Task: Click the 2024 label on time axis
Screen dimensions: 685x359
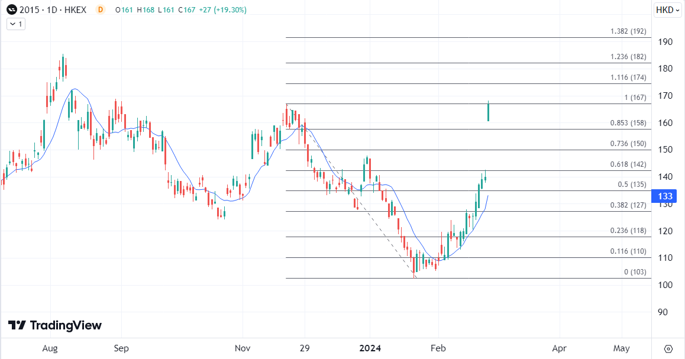Action: pos(370,348)
